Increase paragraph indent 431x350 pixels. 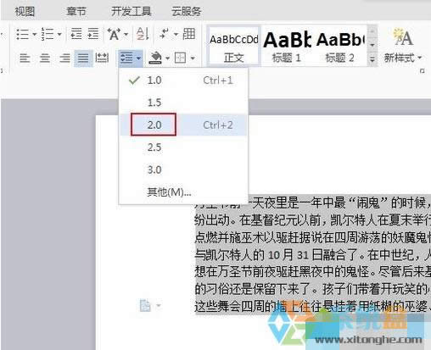[93, 34]
